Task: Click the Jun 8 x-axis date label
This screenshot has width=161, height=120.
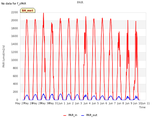Action: pyautogui.click(x=120, y=103)
